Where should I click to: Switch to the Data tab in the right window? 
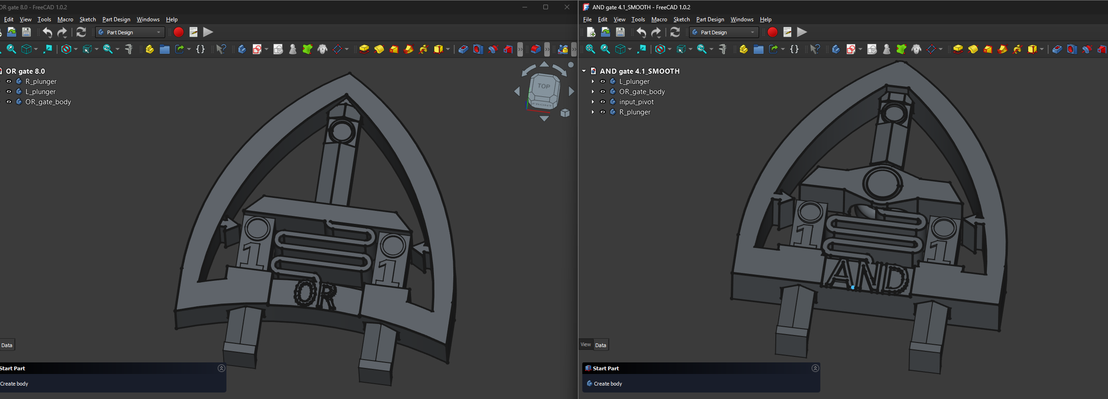(601, 345)
